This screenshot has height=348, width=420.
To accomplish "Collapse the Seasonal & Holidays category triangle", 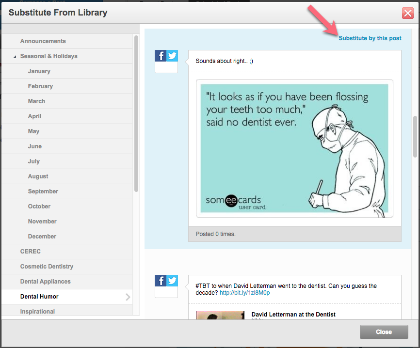I will tap(15, 57).
